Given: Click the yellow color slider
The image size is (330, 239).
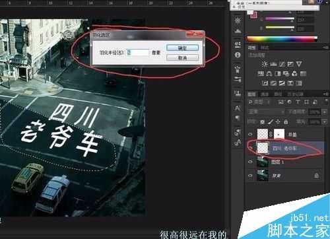Looking at the screenshot, I should pos(280,28).
